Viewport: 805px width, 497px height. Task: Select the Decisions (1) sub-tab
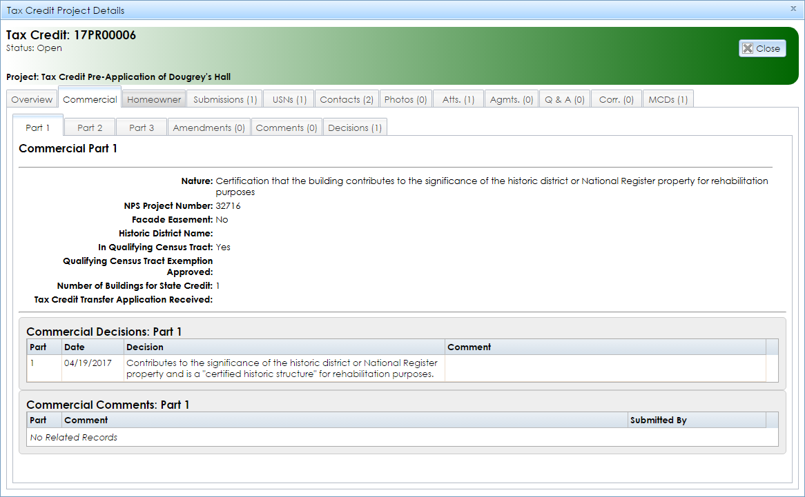355,127
